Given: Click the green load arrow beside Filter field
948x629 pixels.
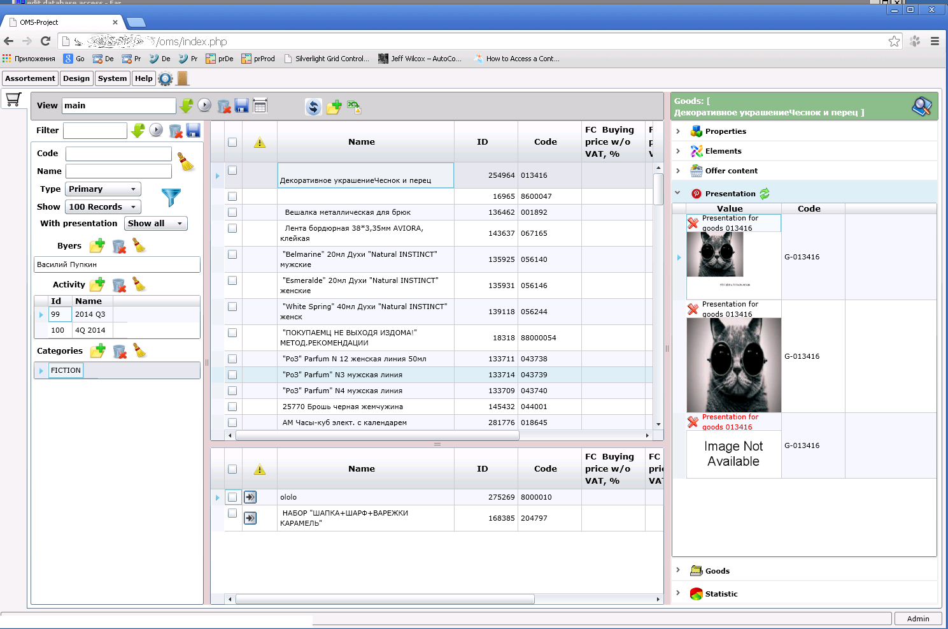Looking at the screenshot, I should tap(138, 131).
